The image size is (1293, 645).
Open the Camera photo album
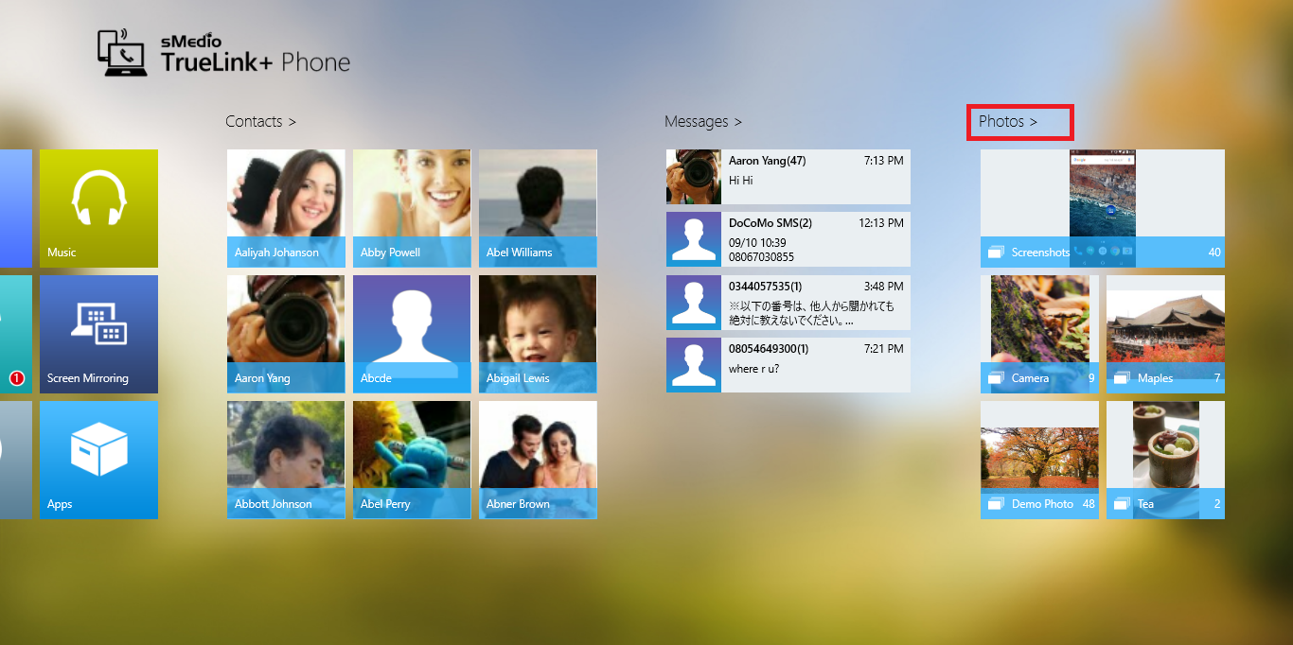pyautogui.click(x=1039, y=334)
